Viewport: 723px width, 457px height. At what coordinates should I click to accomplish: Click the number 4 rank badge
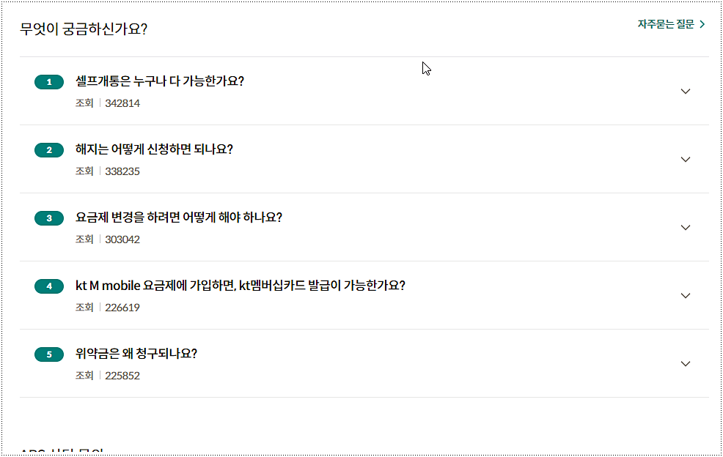click(49, 286)
